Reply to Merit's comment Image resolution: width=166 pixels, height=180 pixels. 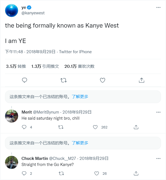pos(24,127)
